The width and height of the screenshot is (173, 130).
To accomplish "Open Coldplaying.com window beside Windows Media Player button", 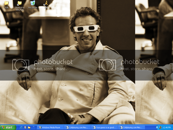I will click(77, 128).
